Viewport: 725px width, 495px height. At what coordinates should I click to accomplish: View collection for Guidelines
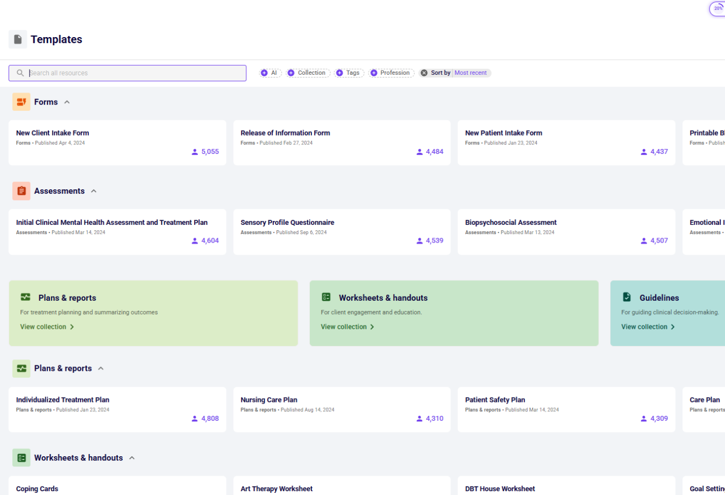pyautogui.click(x=648, y=327)
